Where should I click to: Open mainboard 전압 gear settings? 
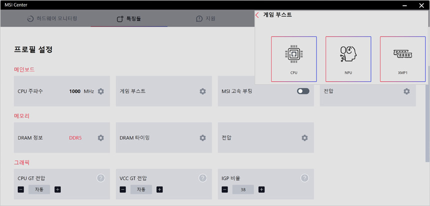point(406,91)
